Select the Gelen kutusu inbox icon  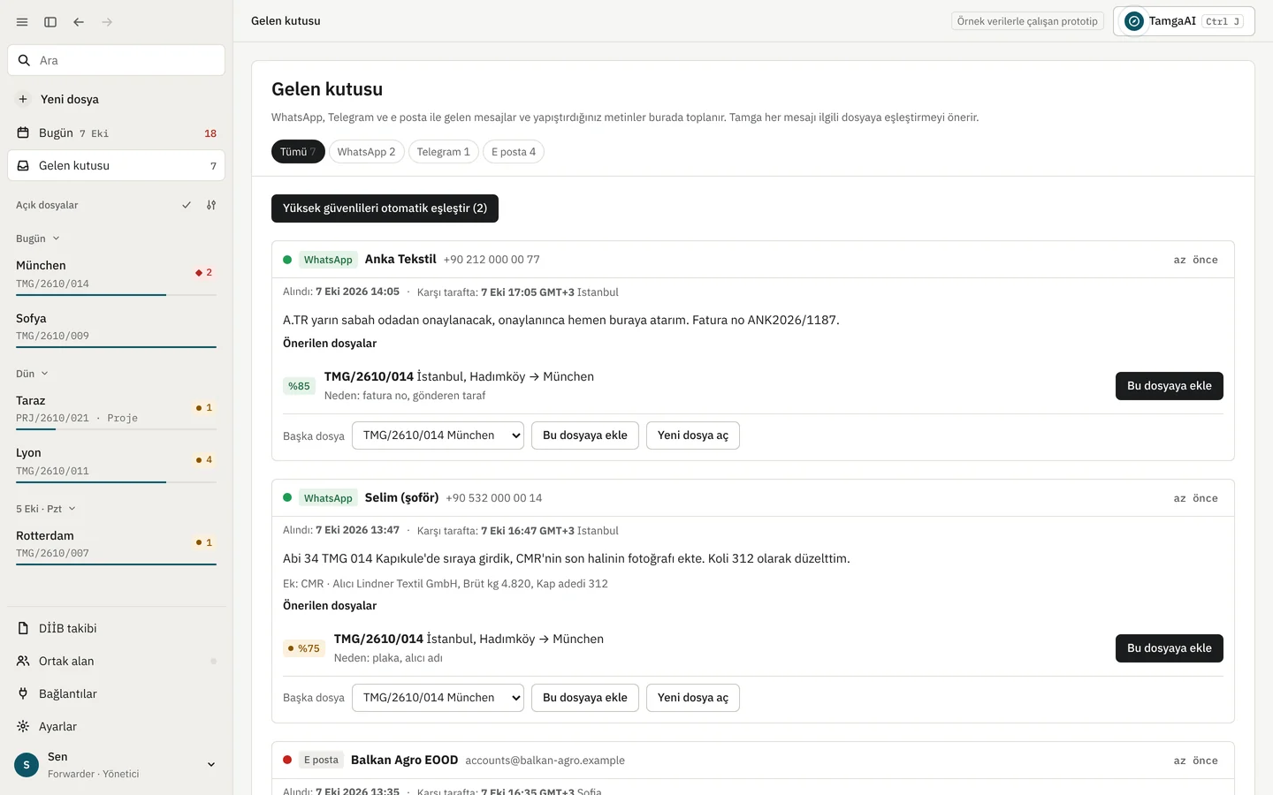23,165
